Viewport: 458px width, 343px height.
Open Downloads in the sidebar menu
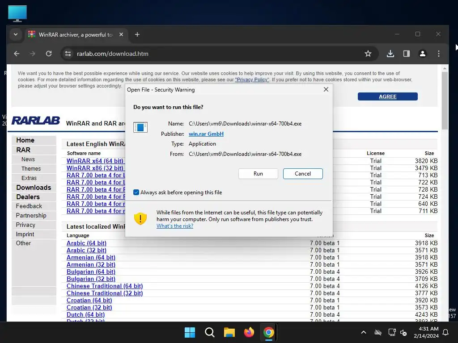[x=34, y=188]
